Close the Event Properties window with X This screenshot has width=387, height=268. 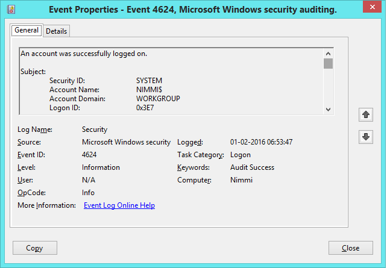point(373,7)
